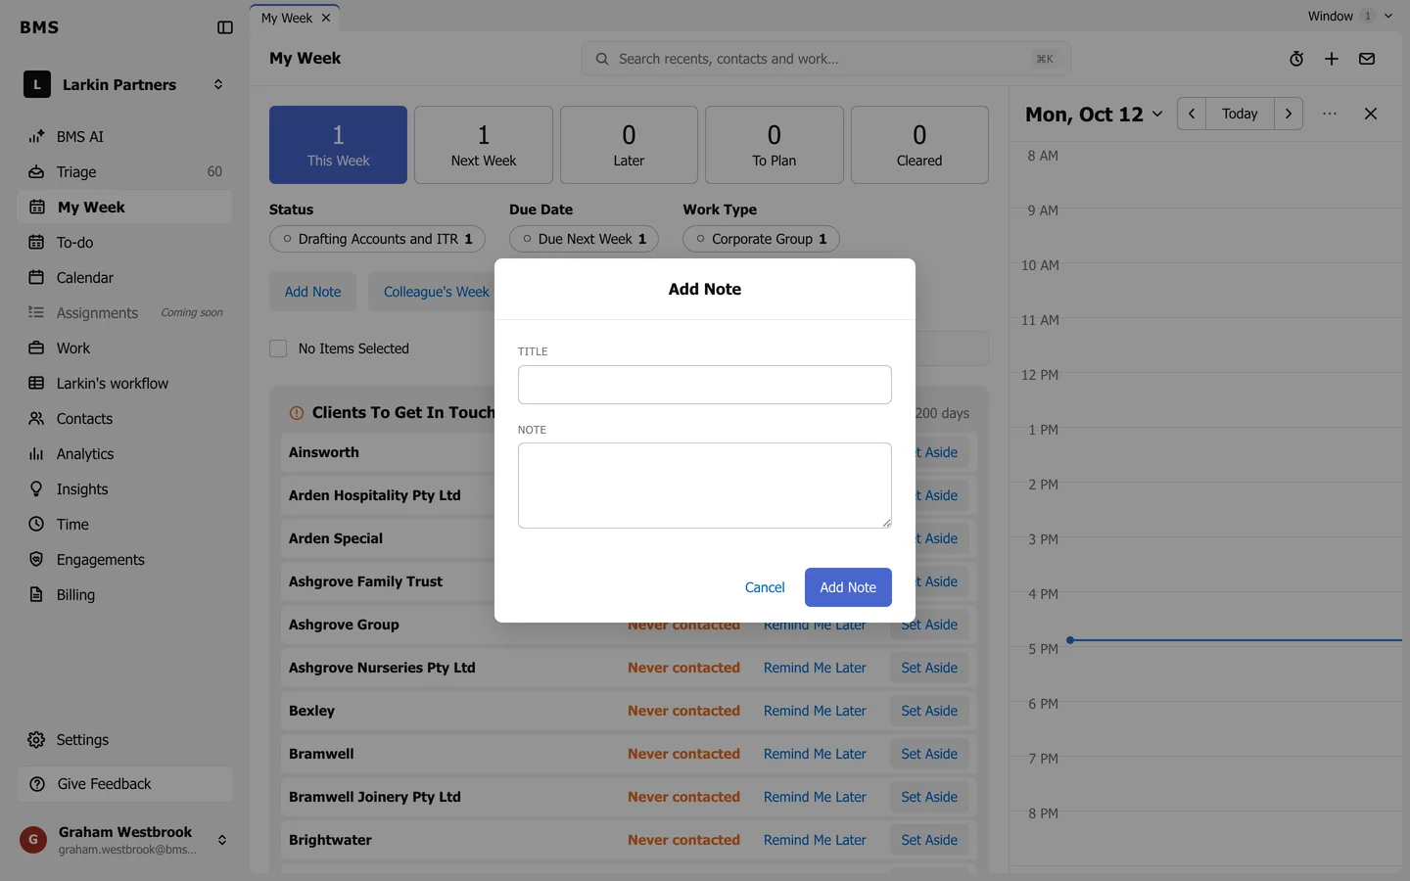Select the Next Week tab
The height and width of the screenshot is (881, 1410).
(x=484, y=145)
